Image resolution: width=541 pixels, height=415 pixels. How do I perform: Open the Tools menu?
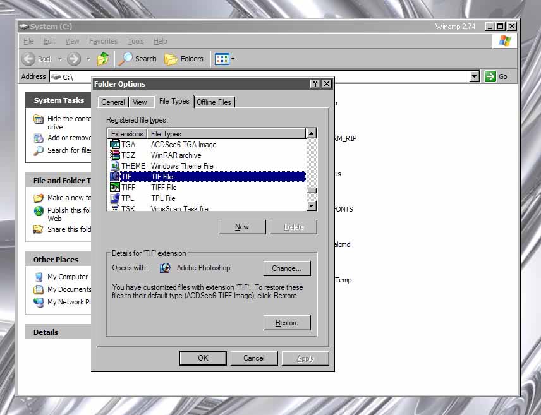point(136,41)
